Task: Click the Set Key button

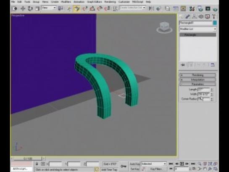Action: 134,169
